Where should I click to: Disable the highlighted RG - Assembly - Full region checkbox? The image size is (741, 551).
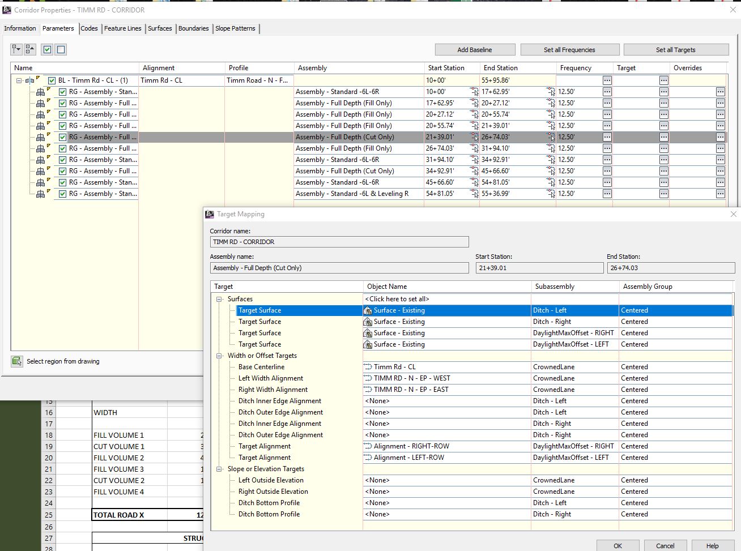(62, 136)
